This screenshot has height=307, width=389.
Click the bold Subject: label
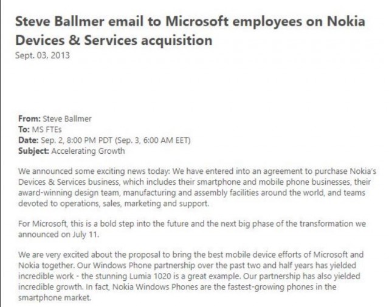coord(33,151)
